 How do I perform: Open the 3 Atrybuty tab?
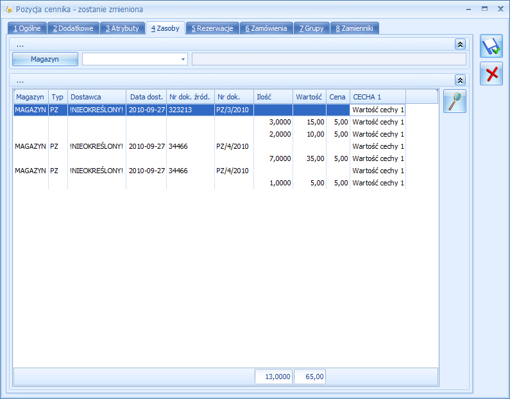pos(123,28)
